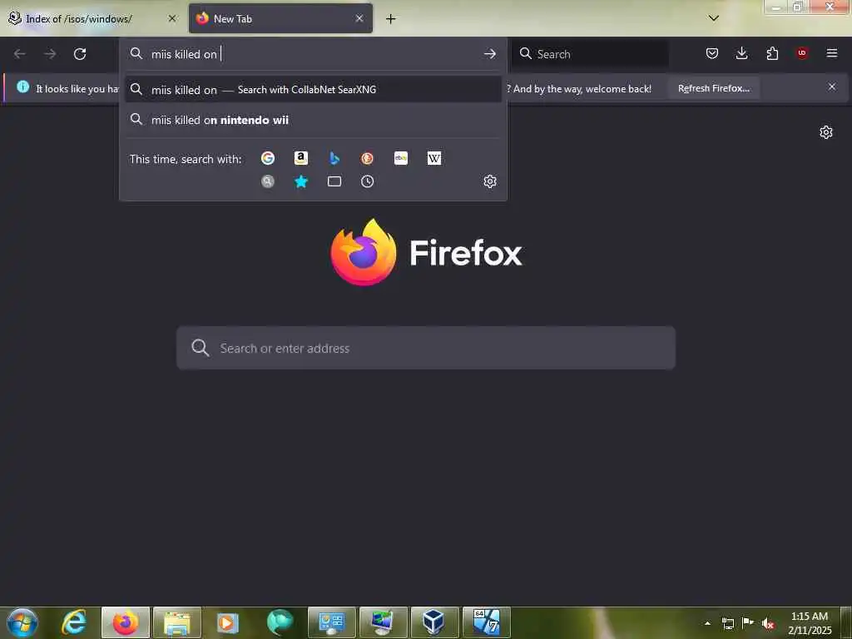Open a new tab with the plus button
This screenshot has height=639, width=852.
(x=390, y=19)
